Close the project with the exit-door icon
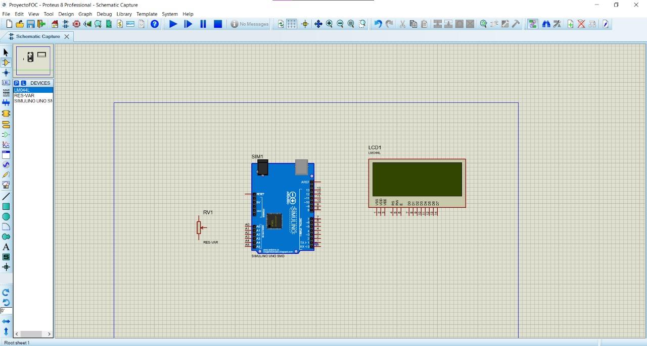The height and width of the screenshot is (346, 647). pos(41,24)
